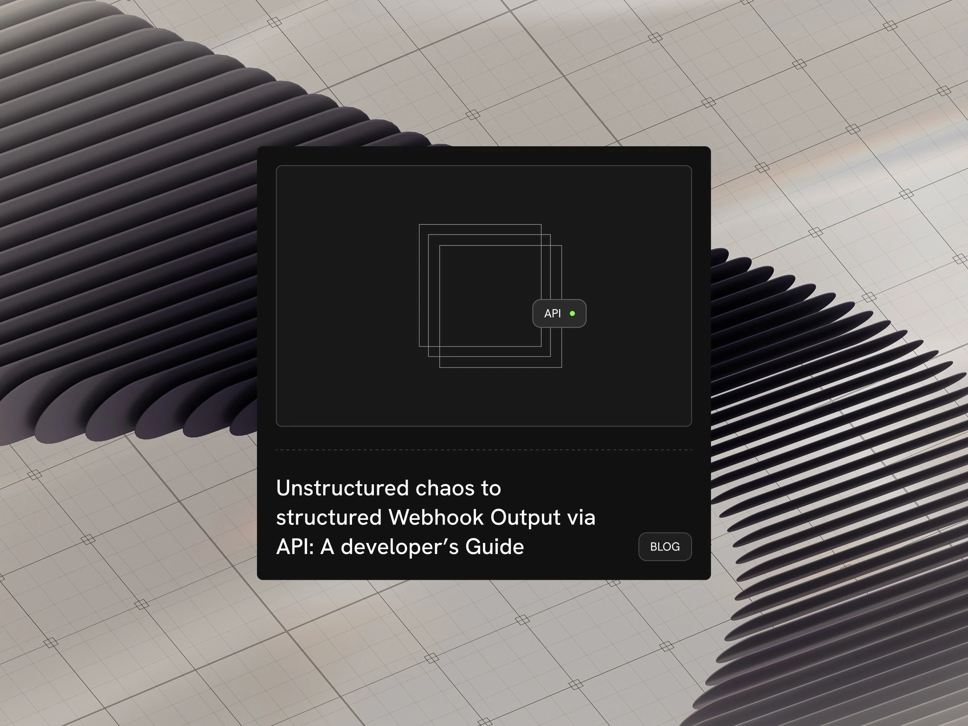Viewport: 968px width, 726px height.
Task: Select the word "Webhook" in the title
Action: 436,517
